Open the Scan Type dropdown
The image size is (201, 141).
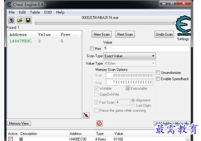point(130,56)
